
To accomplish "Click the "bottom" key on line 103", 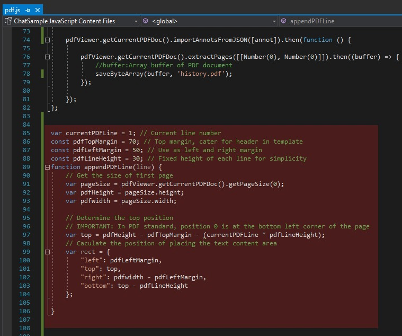I will (x=95, y=286).
